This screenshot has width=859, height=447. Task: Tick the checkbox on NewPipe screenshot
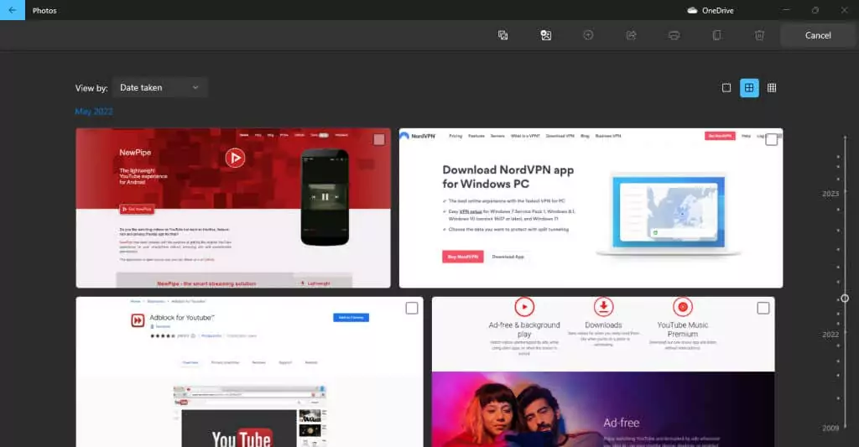(x=379, y=139)
